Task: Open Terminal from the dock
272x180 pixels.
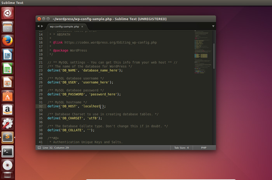Action: [7, 151]
